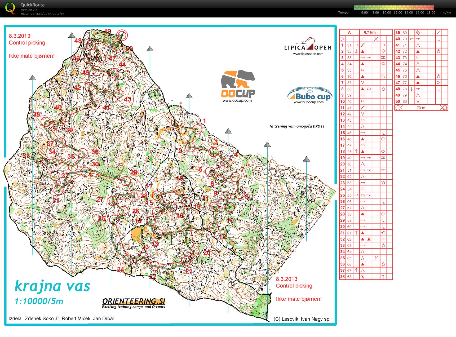The image size is (456, 337).
Task: Click the Izdelali Zdeněk Sokolář credits line
Action: click(61, 318)
